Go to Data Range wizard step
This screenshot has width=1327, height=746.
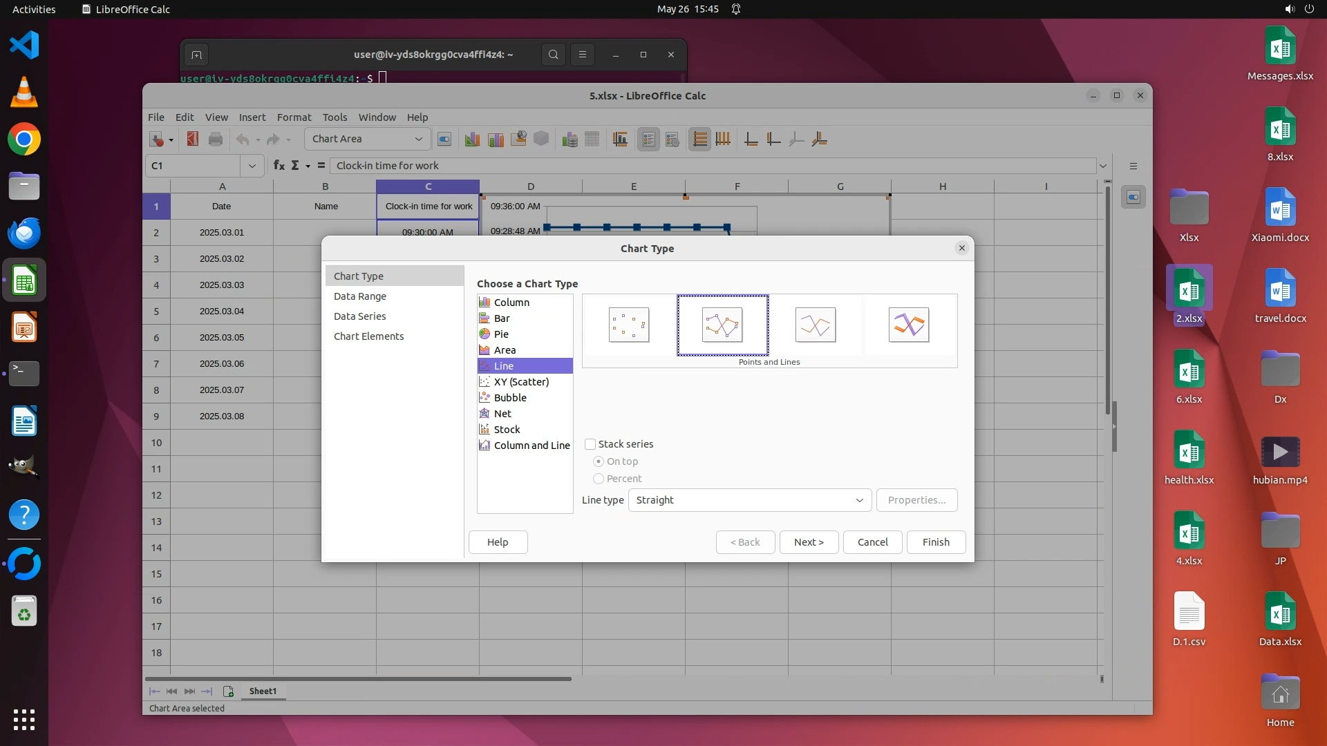point(360,296)
